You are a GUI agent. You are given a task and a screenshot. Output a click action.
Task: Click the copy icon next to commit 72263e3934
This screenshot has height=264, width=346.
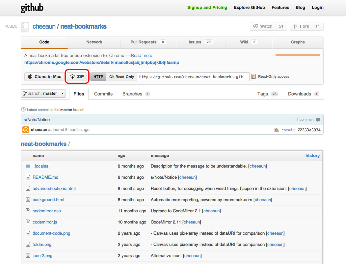(277, 130)
